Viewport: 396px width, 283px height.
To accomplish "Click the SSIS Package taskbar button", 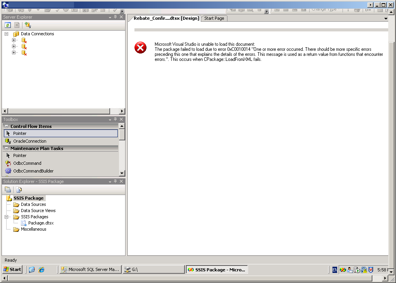I will pos(217,269).
